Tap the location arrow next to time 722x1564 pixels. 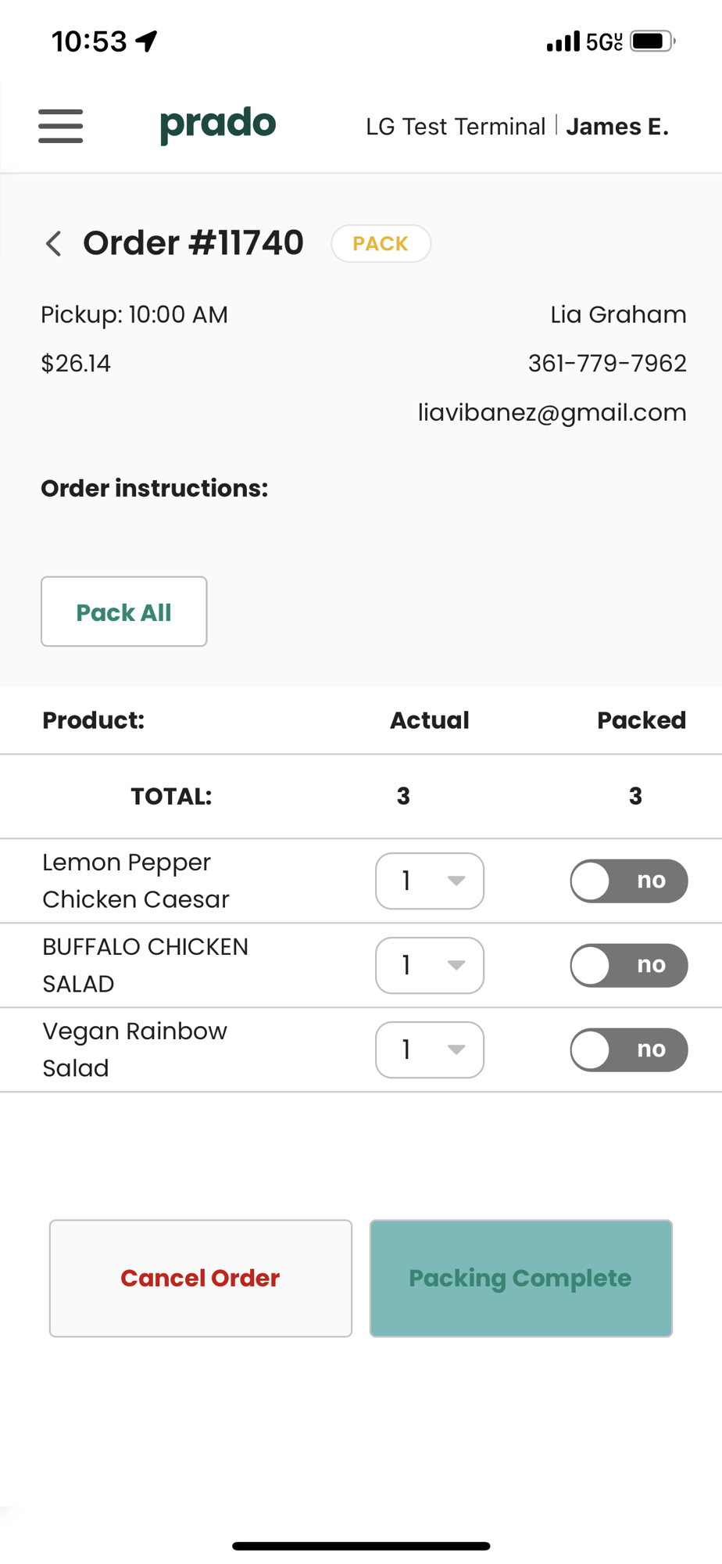click(x=146, y=41)
